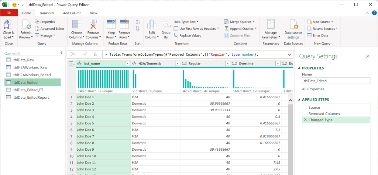Open the last_name column filter dropdown
Image resolution: width=378 pixels, height=175 pixels.
point(127,63)
